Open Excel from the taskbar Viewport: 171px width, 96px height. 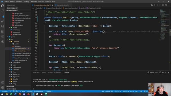[11, 94]
